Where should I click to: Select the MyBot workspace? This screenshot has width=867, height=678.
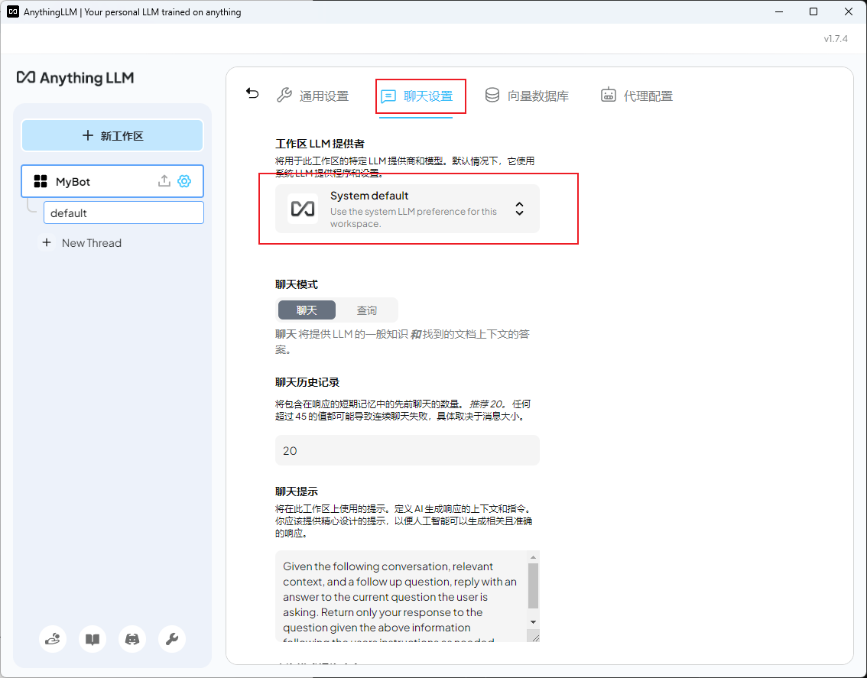112,181
